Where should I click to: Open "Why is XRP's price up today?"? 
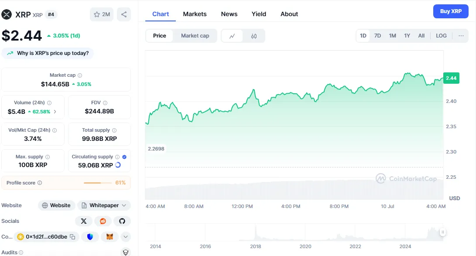48,53
